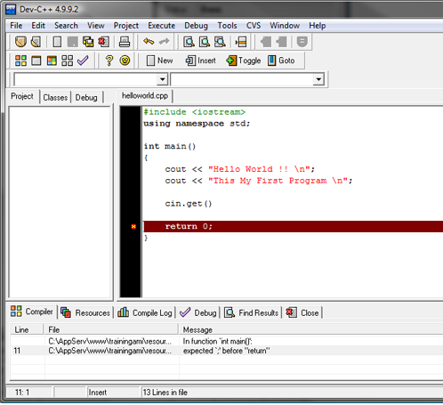The height and width of the screenshot is (405, 443).
Task: Click the Toggle bookmark button
Action: click(244, 61)
